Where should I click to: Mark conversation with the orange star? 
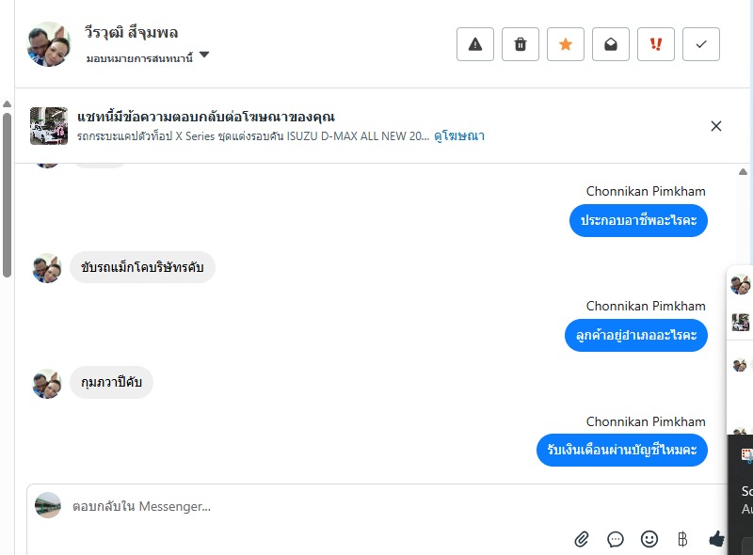coord(566,44)
